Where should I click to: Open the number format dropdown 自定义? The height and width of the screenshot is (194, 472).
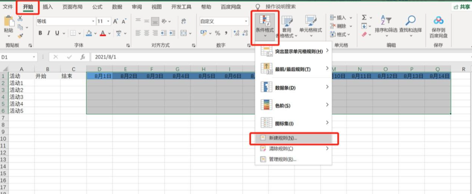pyautogui.click(x=247, y=21)
